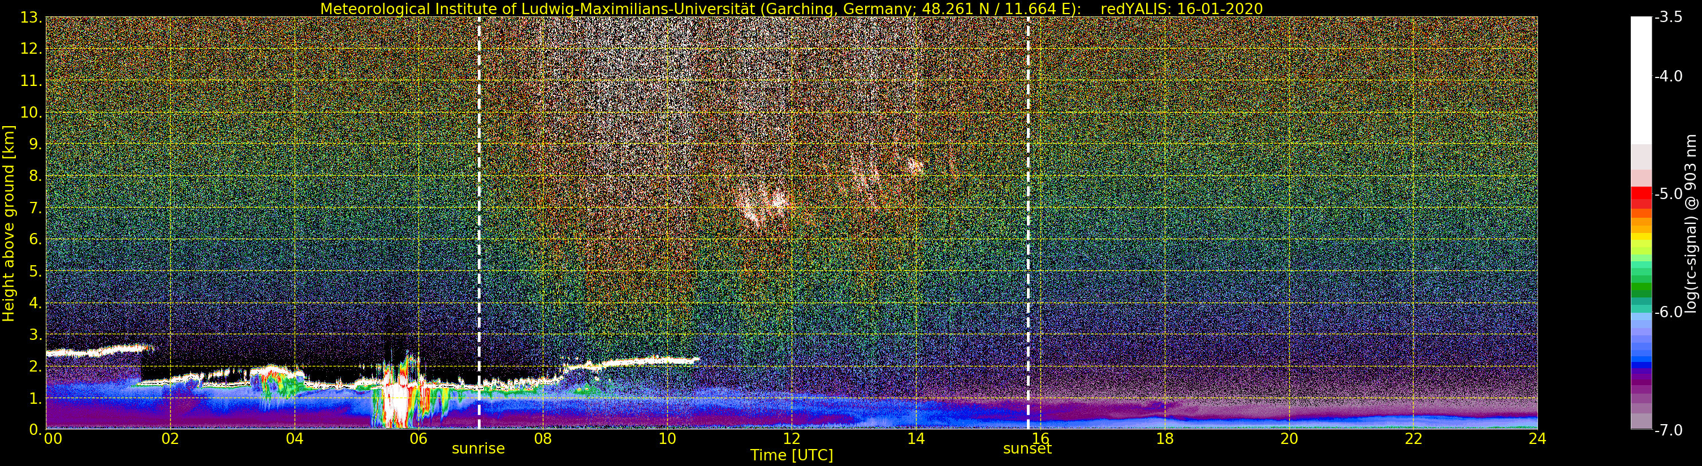Click the '-4.0' colorbar tick label

(x=1668, y=76)
